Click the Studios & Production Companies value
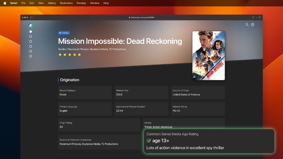 click(89, 144)
